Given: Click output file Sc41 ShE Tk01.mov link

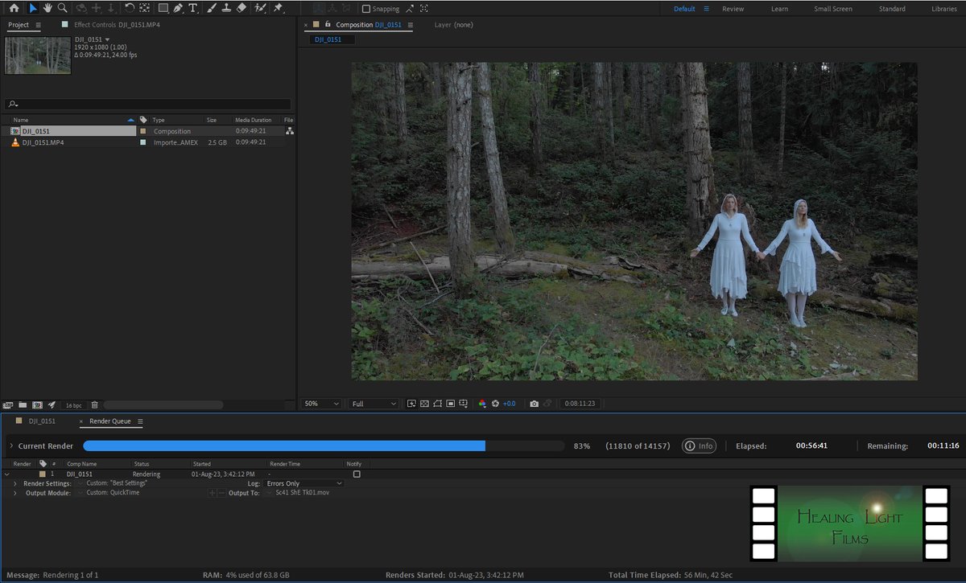Looking at the screenshot, I should (302, 493).
